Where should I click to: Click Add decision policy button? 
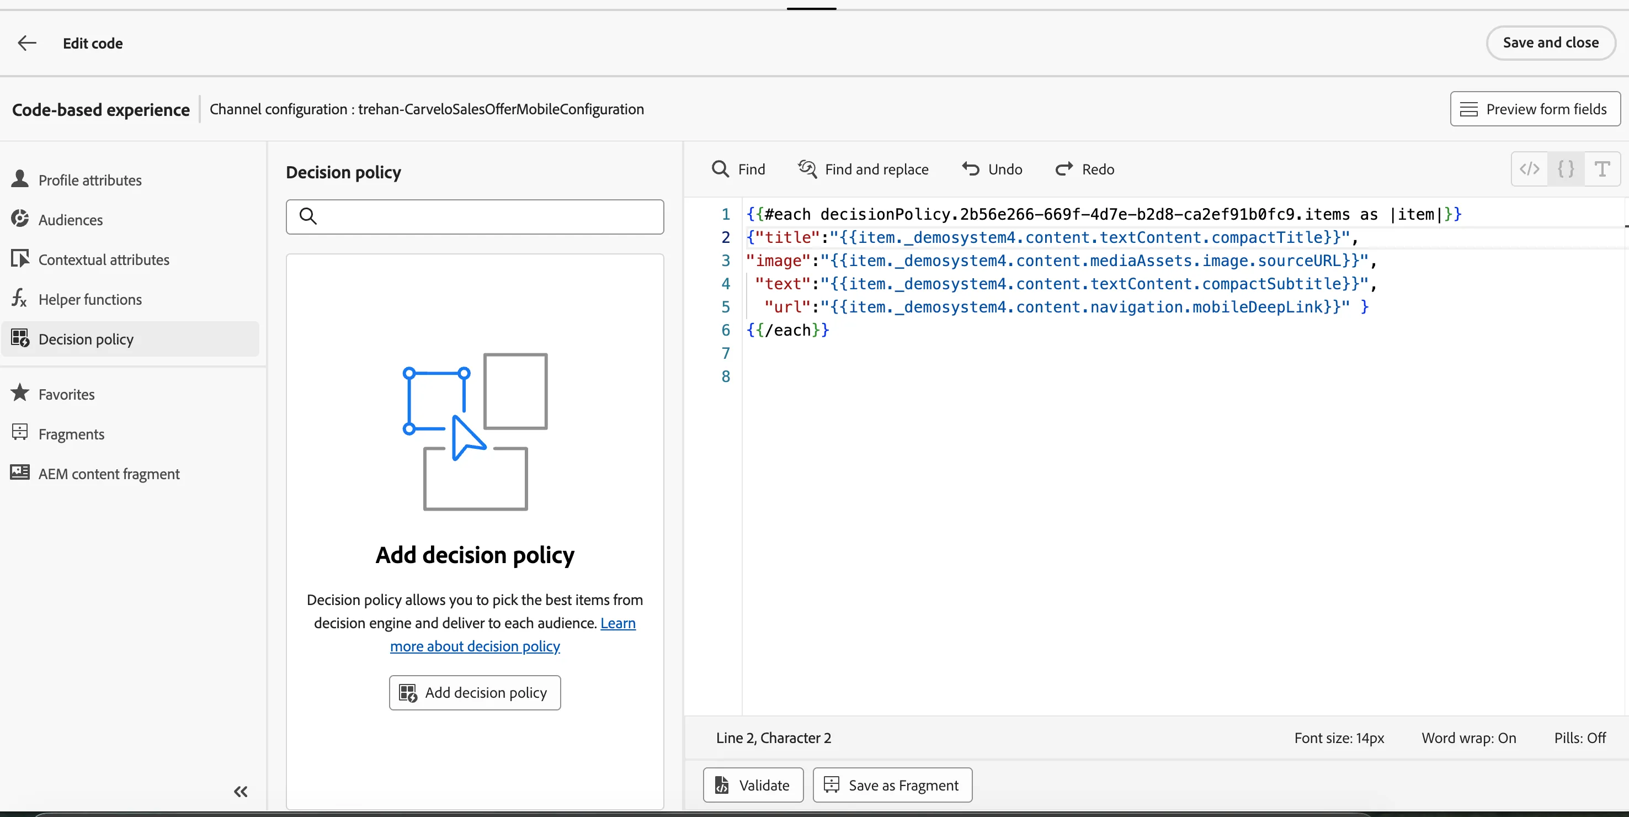tap(475, 692)
